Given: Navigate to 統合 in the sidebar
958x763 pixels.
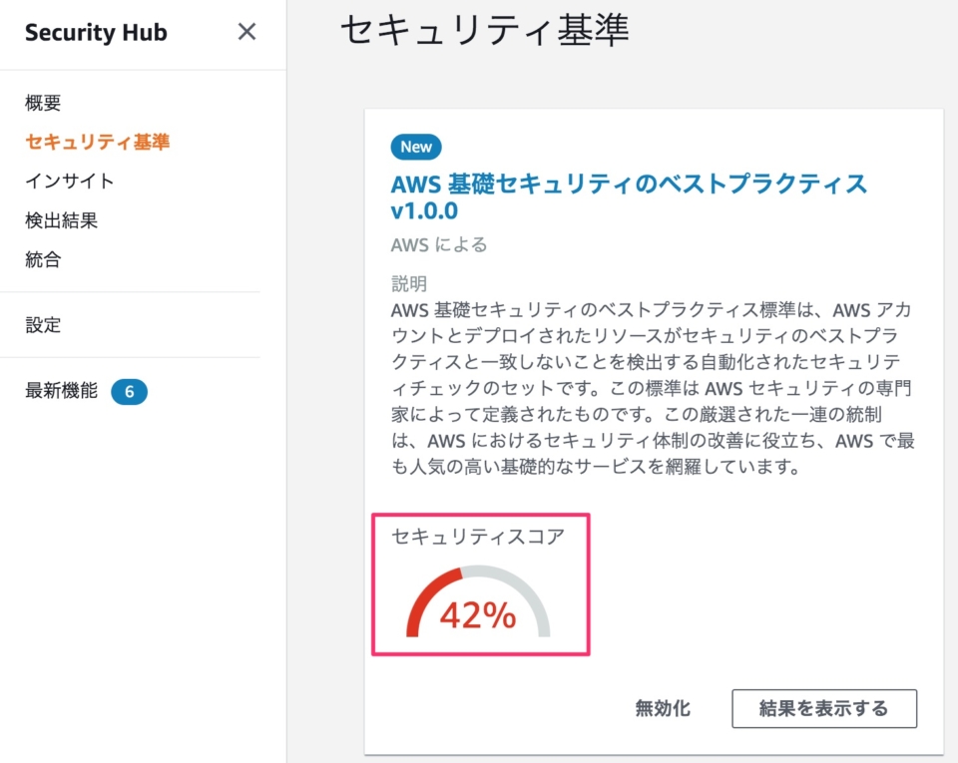Looking at the screenshot, I should (x=43, y=259).
